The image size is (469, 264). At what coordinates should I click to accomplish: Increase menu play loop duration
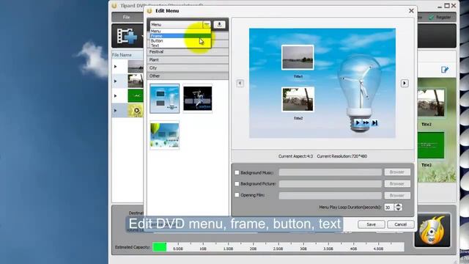[x=398, y=205]
